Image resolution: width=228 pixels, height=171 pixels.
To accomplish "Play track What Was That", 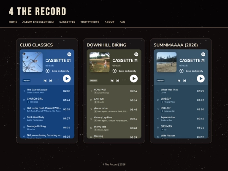I will [x=181, y=91].
